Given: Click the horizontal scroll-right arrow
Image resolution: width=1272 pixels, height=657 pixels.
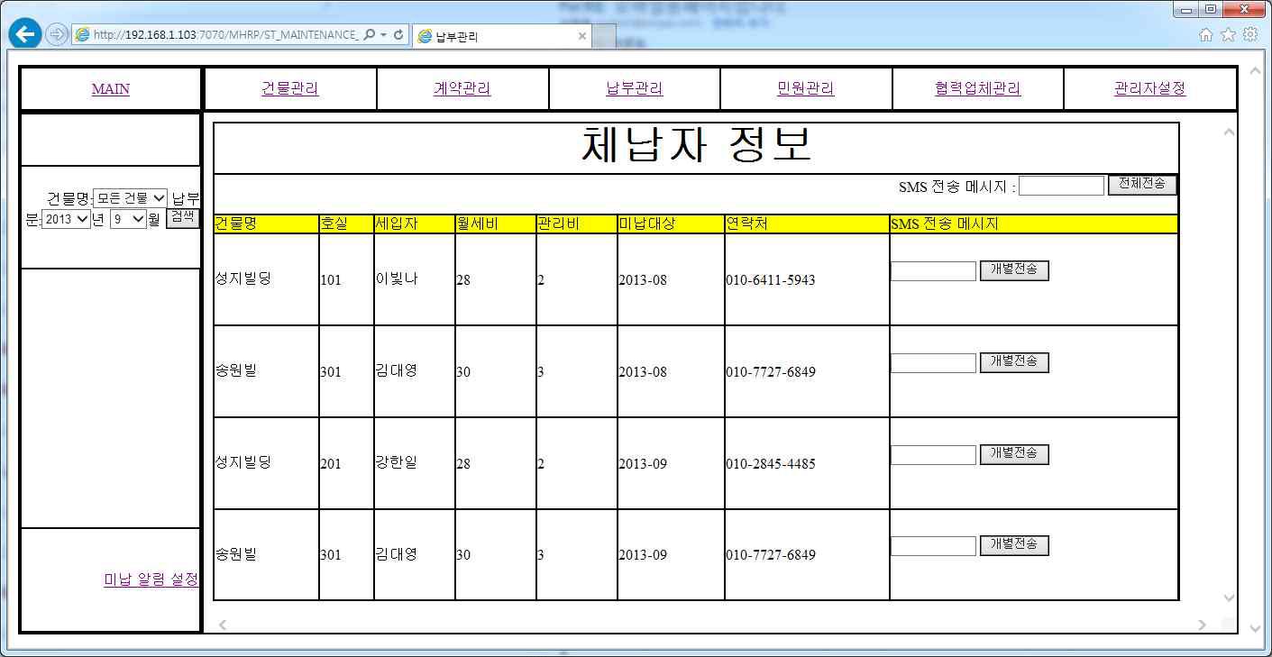Looking at the screenshot, I should coord(1202,625).
